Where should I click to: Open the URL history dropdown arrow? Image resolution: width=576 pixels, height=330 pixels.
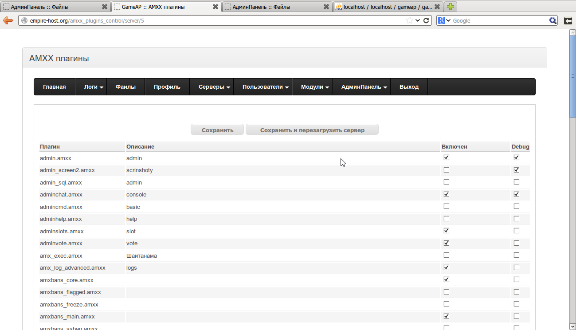418,20
